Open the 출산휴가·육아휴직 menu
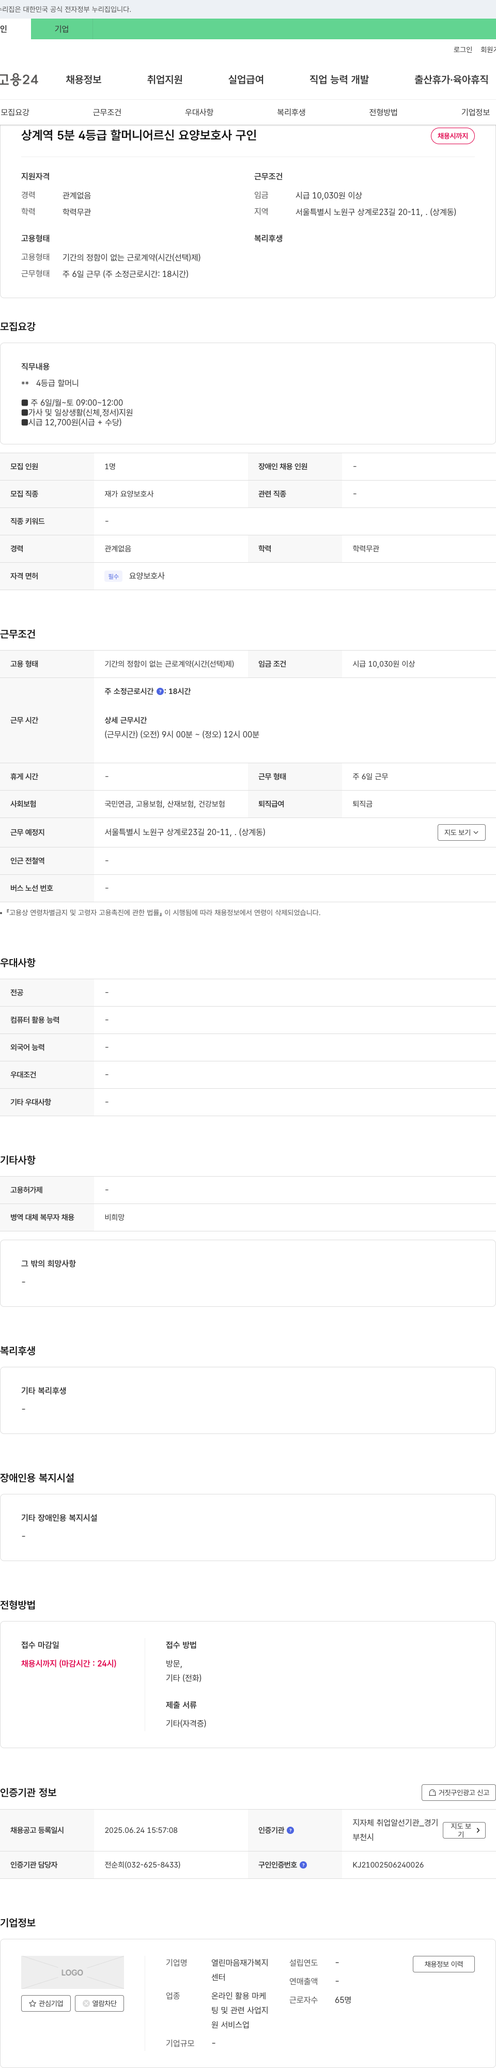The width and height of the screenshot is (496, 2068). point(451,80)
